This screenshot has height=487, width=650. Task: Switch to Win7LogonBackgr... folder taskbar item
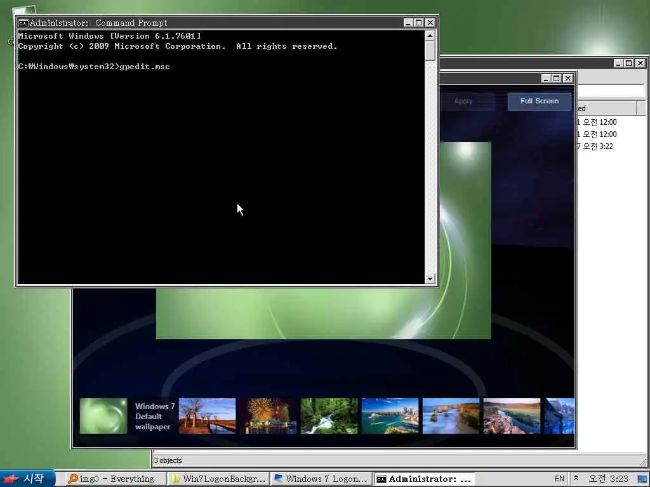coord(218,479)
